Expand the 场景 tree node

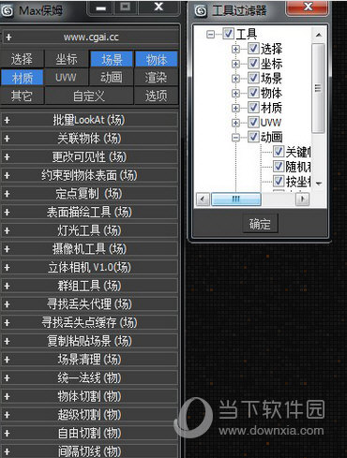[x=236, y=79]
